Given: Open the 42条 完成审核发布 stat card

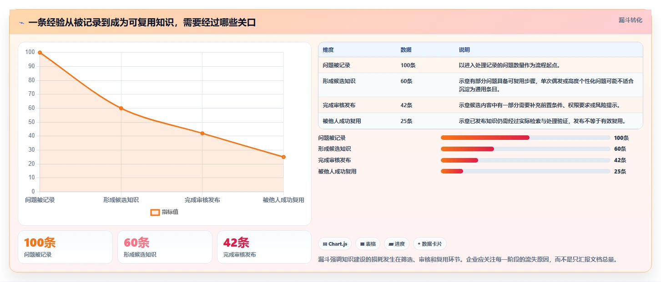Looking at the screenshot, I should (x=264, y=247).
